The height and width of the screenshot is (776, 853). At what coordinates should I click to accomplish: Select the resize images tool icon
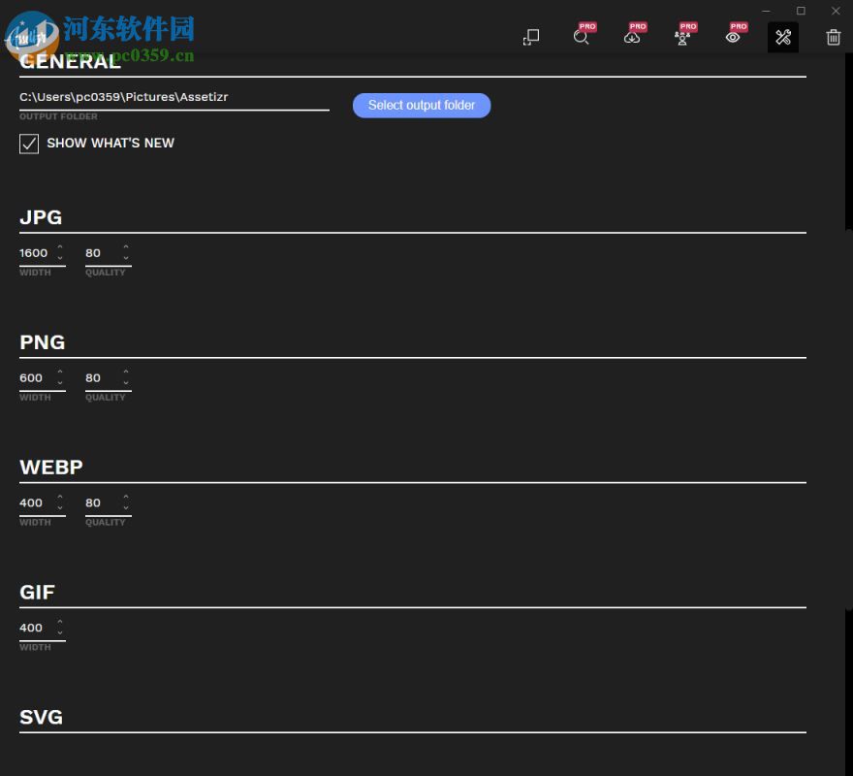pyautogui.click(x=530, y=36)
